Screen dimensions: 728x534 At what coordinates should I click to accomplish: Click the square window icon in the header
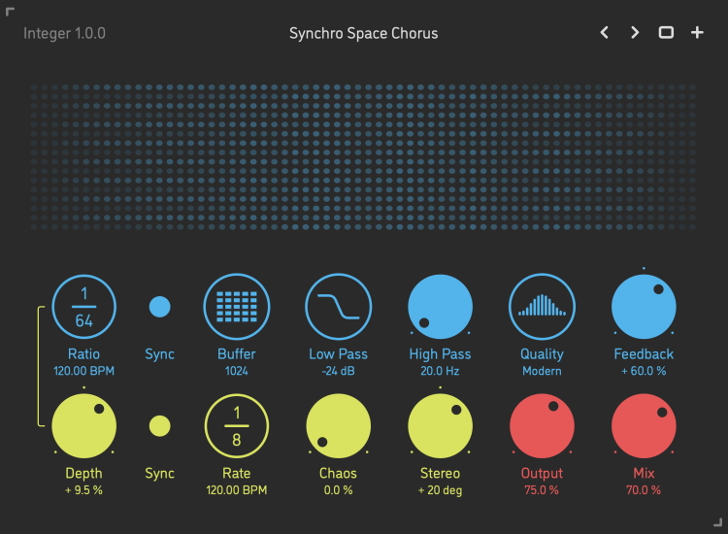666,33
